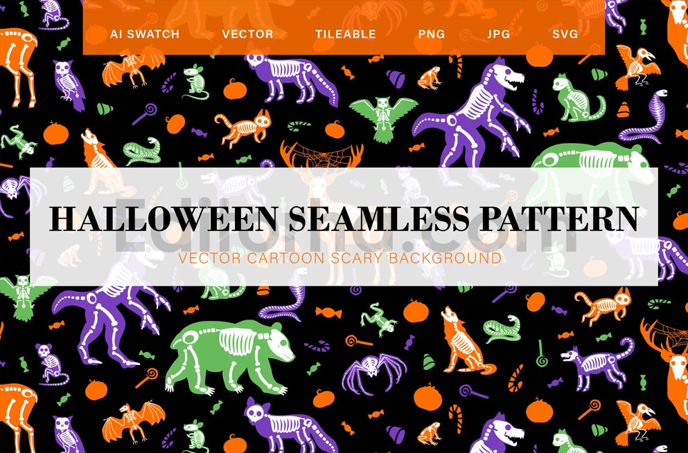Click the green owl with spread wings
The width and height of the screenshot is (688, 453).
383,118
